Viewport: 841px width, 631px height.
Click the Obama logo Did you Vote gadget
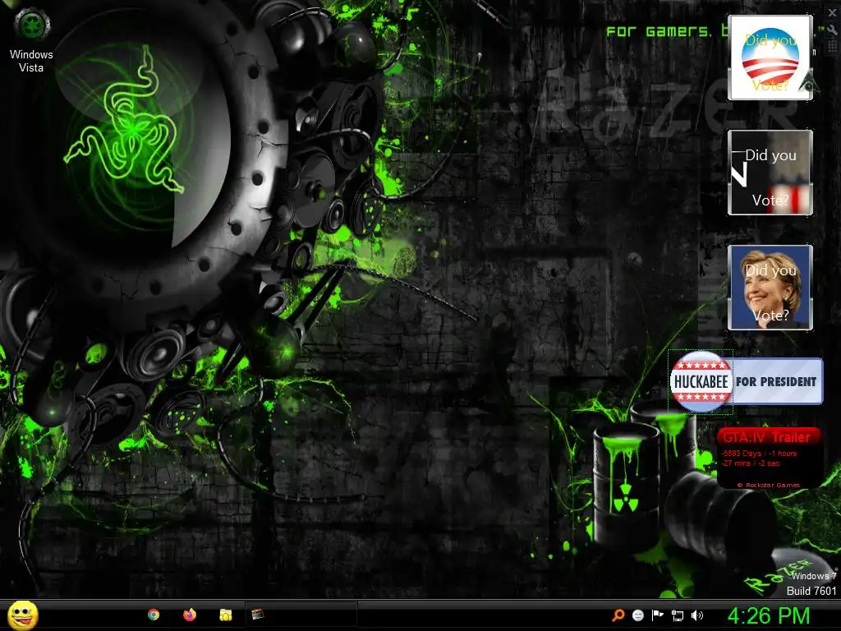tap(770, 58)
